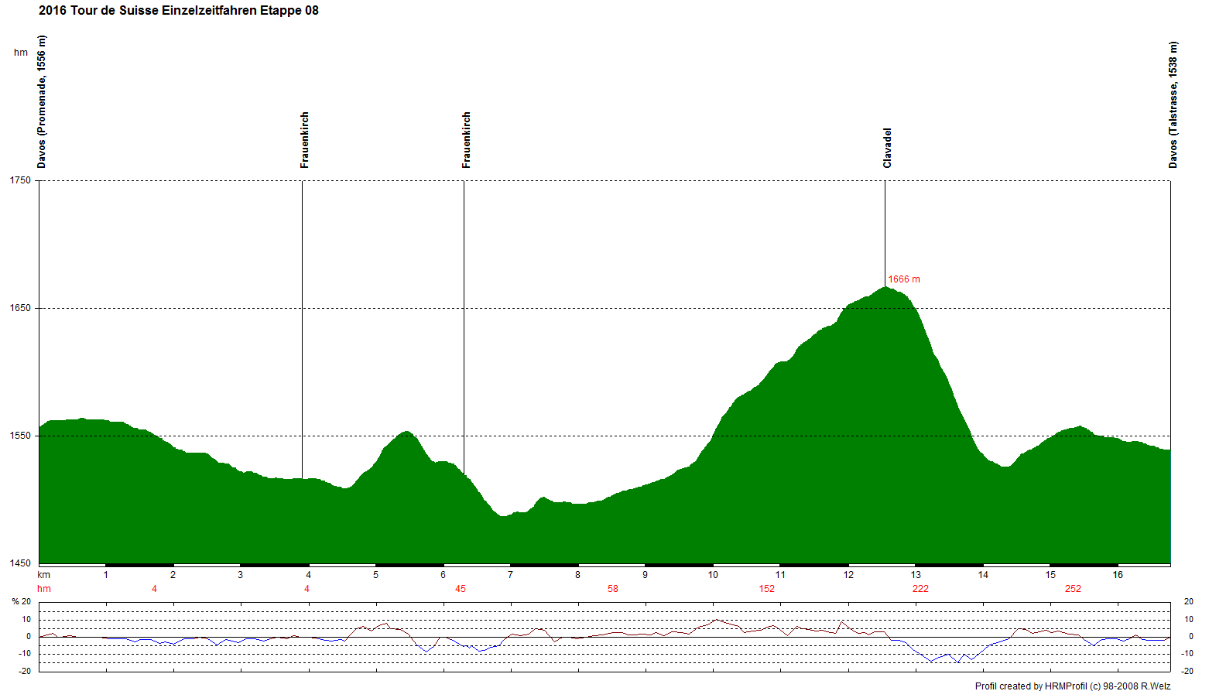Screen dimensions: 1209x691
Task: Select km axis tick label '7'
Action: pos(511,575)
